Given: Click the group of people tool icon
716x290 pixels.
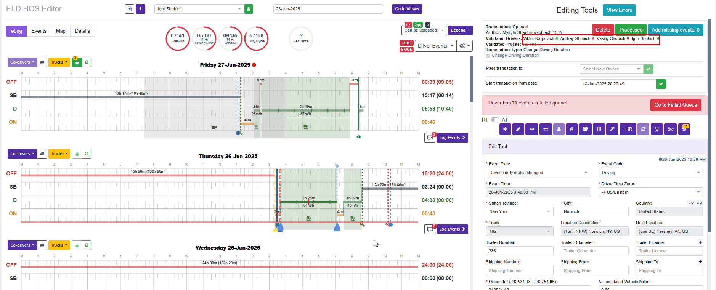Looking at the screenshot, I should click(585, 129).
